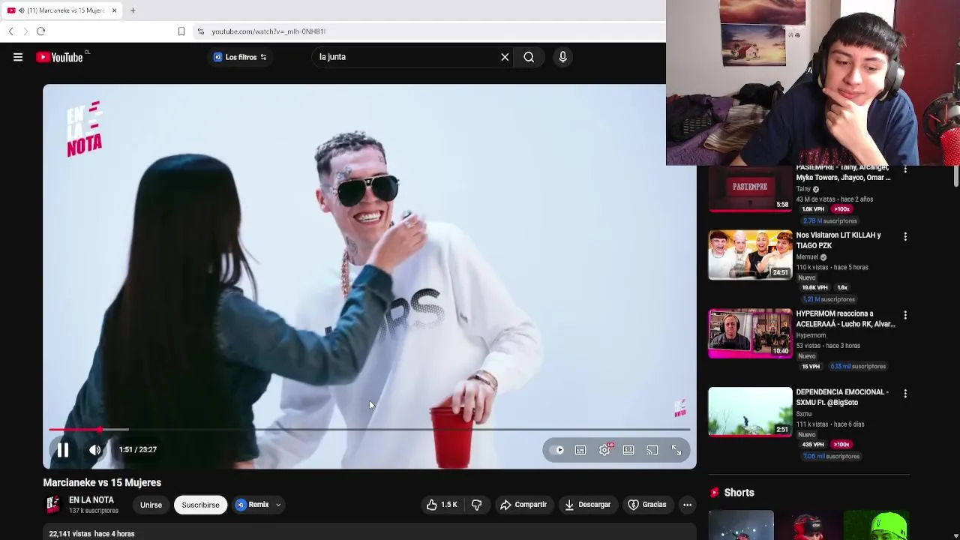960x540 pixels.
Task: Open the Nos Visitaron LIT KILLAH thumbnail
Action: (x=750, y=255)
